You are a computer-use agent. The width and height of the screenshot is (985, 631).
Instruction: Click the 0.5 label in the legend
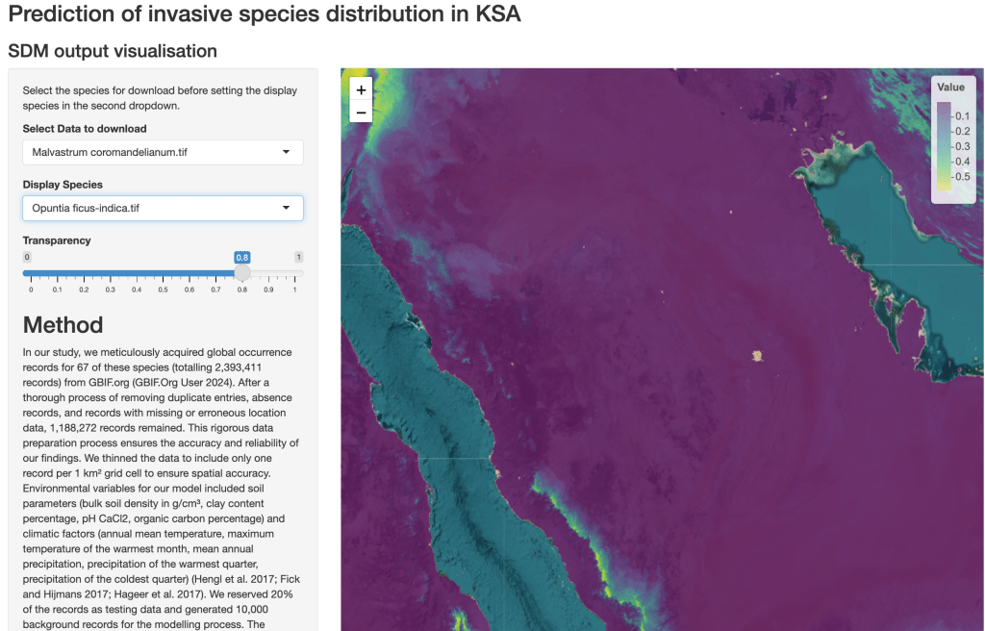coord(962,177)
